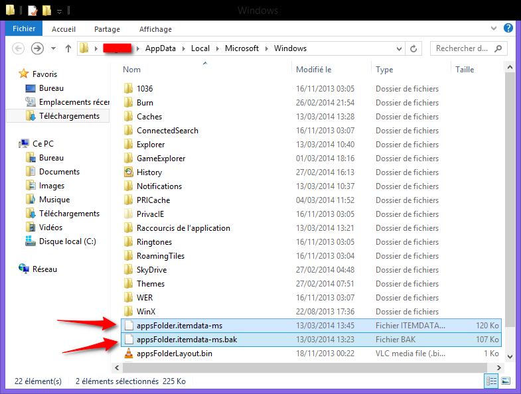Switch to large icons view button

click(505, 381)
